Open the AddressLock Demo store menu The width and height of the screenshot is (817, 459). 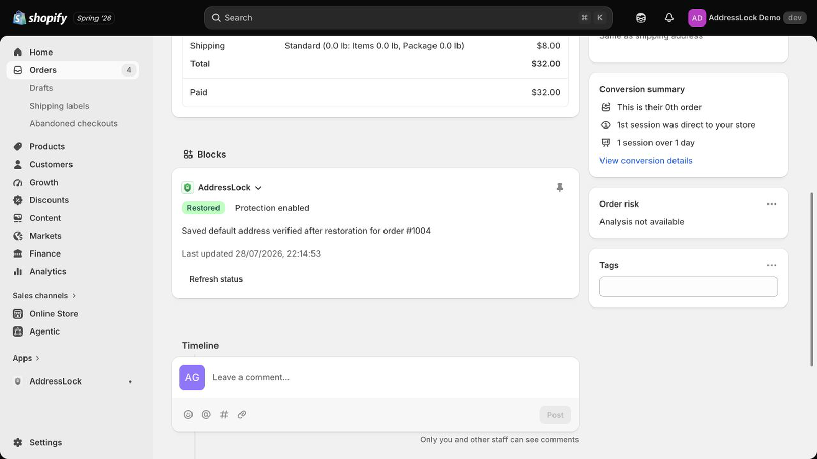point(747,18)
